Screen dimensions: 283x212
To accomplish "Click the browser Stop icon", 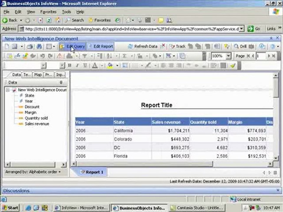I will 41,20.
